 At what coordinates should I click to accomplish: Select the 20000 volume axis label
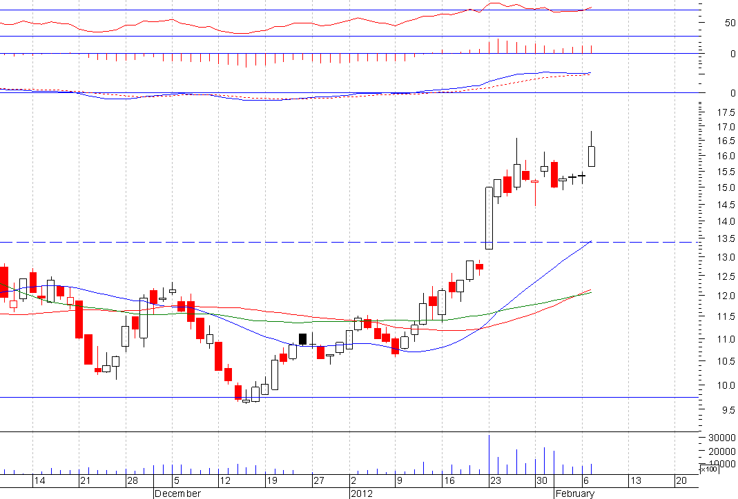(722, 451)
